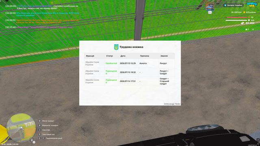Click the Західна Україна server badge

click(233, 5)
